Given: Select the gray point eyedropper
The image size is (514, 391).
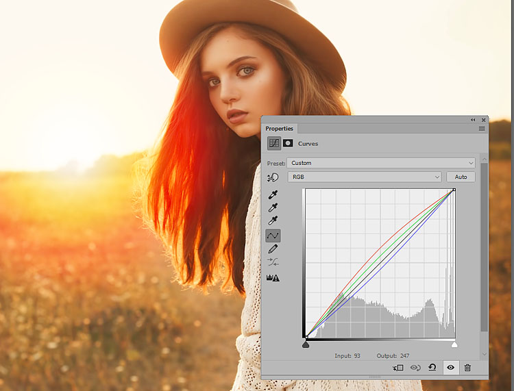Looking at the screenshot, I should [273, 207].
